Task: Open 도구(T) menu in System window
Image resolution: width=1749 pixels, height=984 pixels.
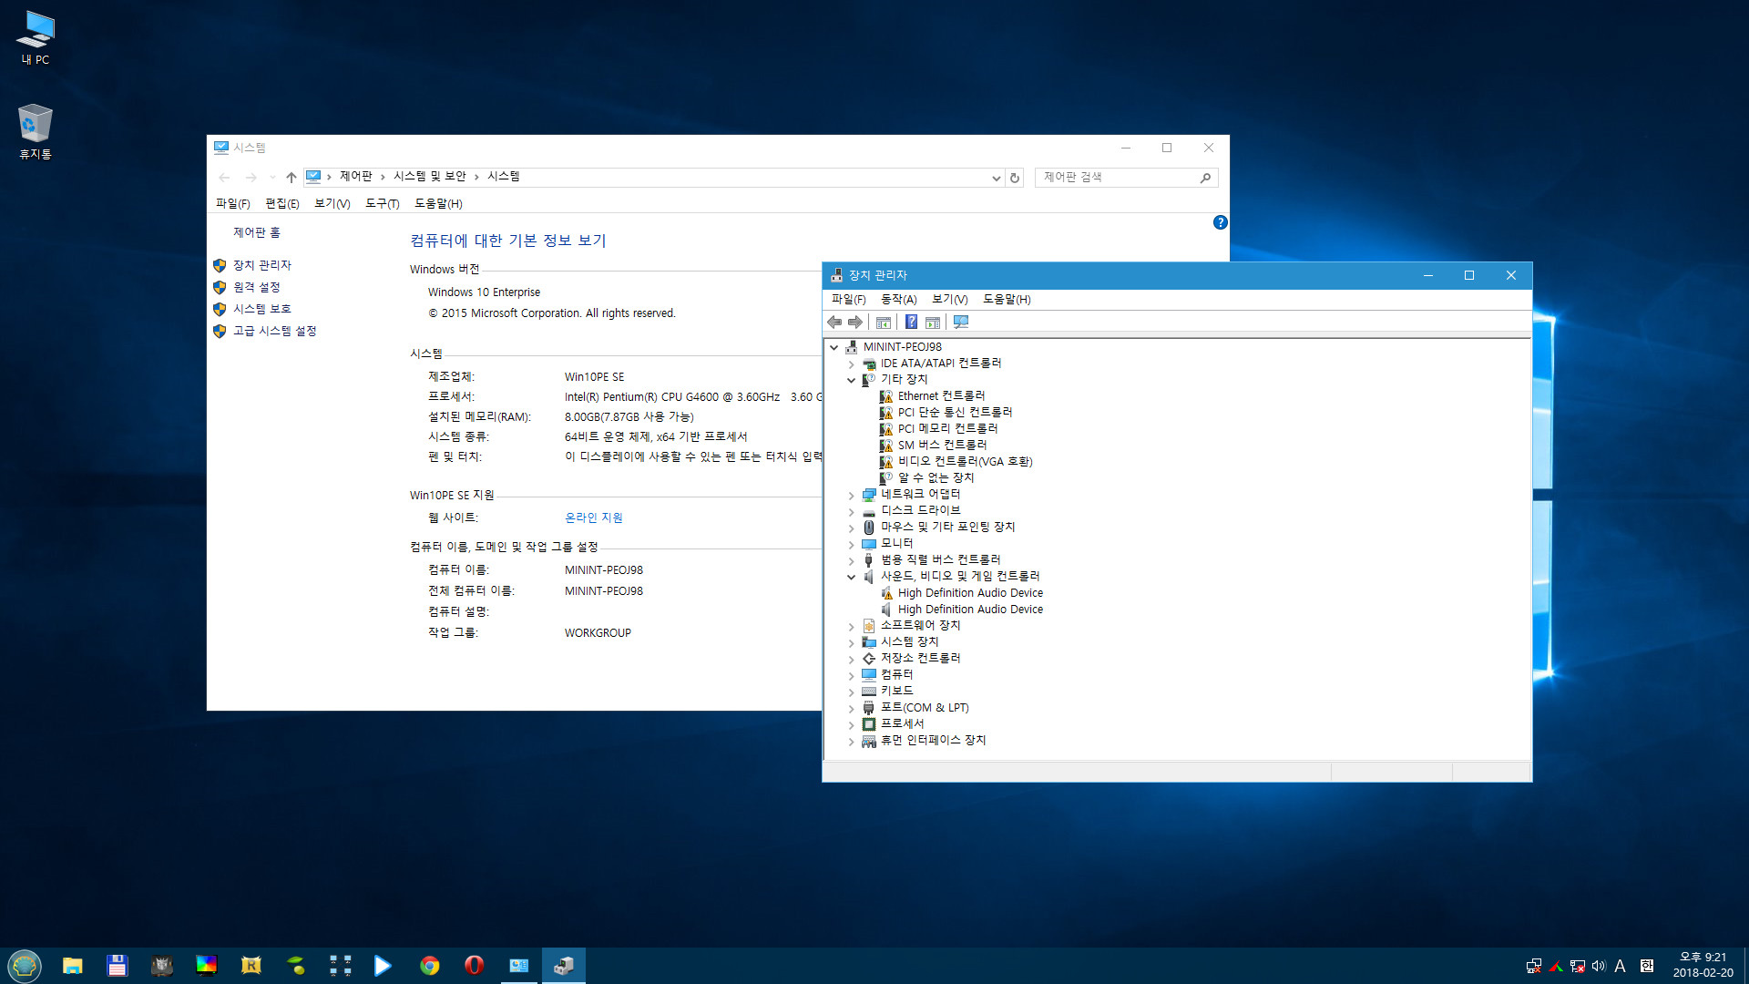Action: (382, 203)
